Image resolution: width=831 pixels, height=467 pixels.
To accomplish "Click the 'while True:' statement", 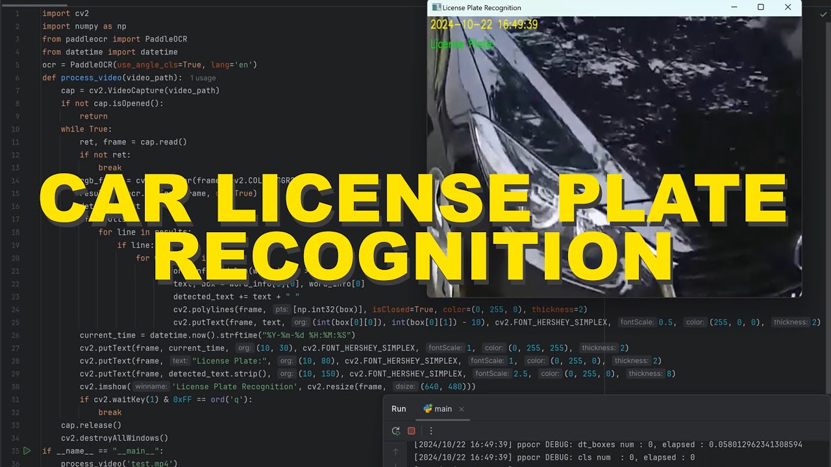I will (86, 129).
